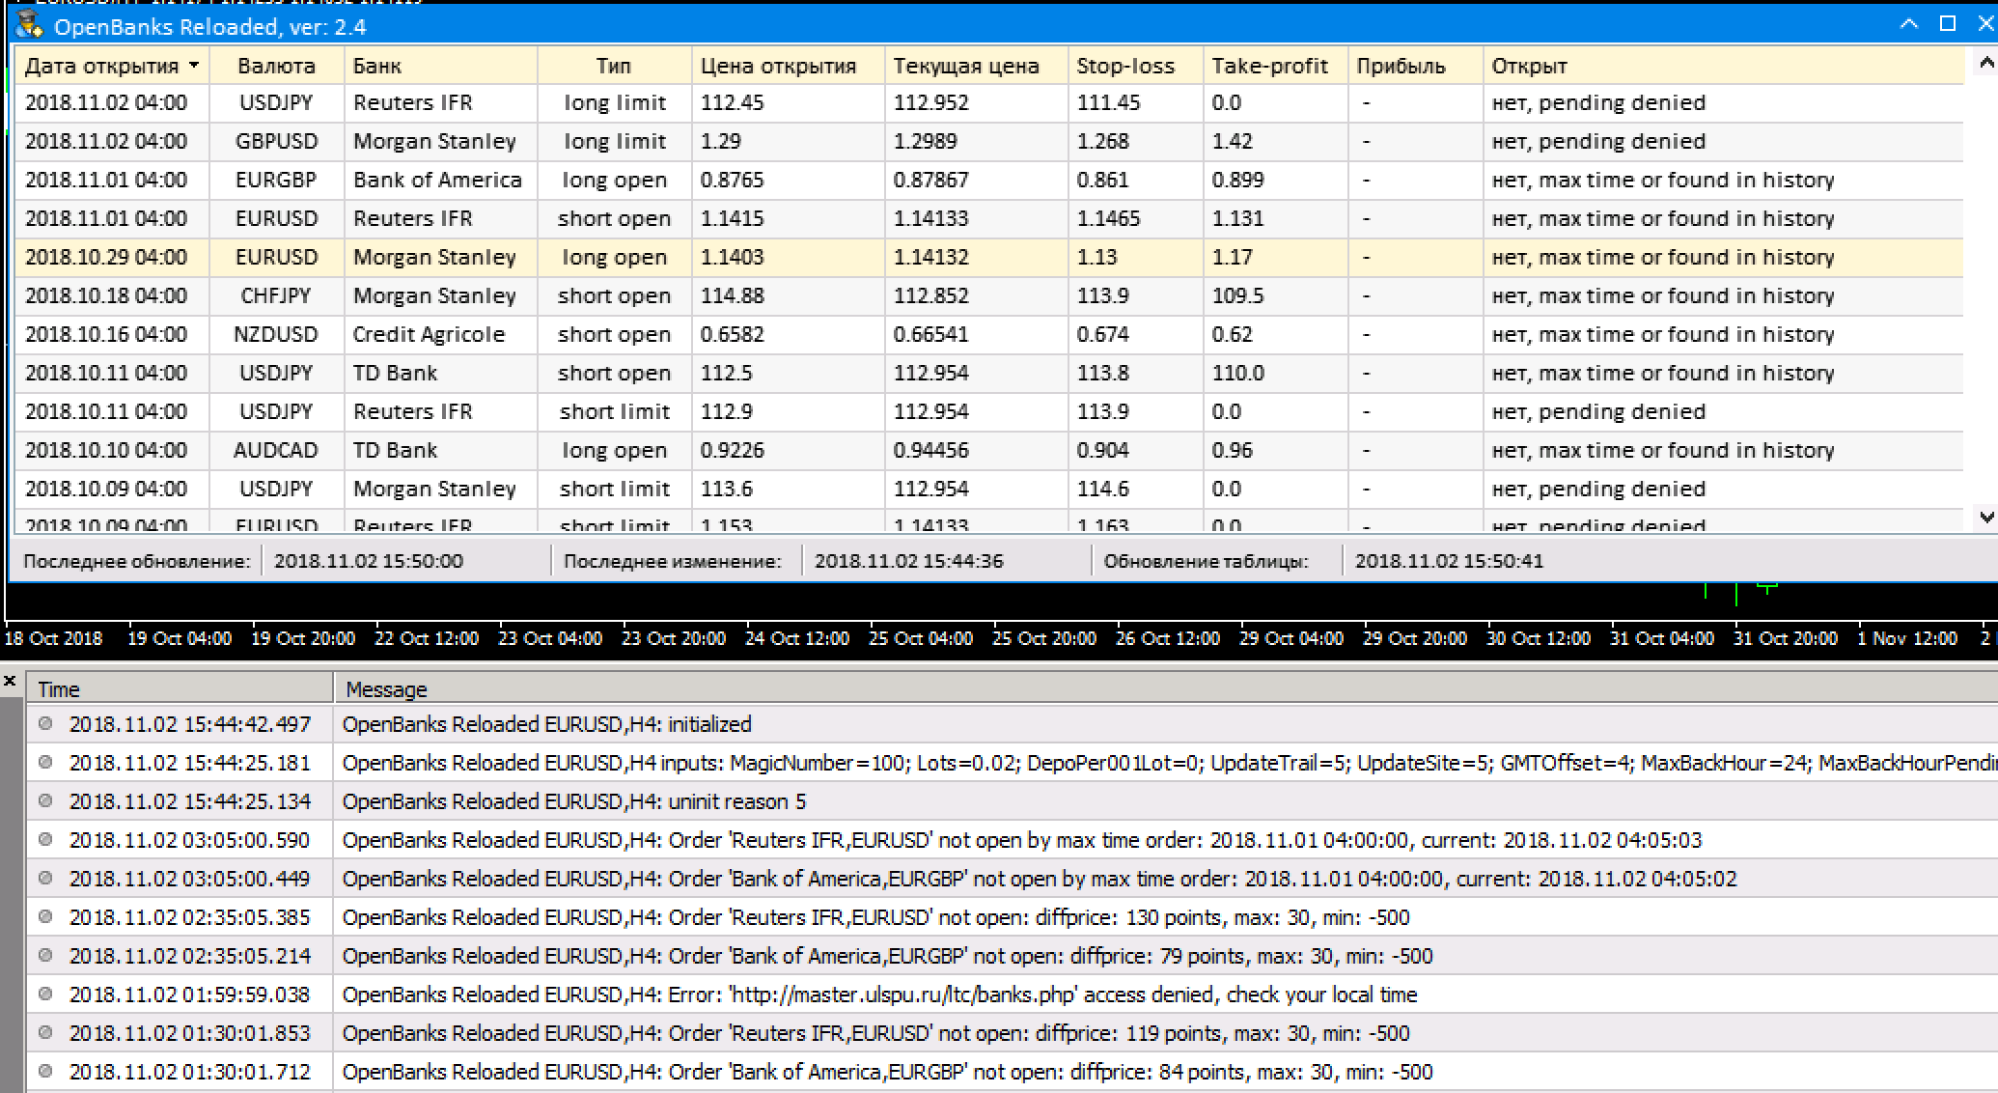Click the 'Последнее обновление' time 2018.11.02 15:50:00
Screen dimensions: 1998x1093
[x=369, y=561]
